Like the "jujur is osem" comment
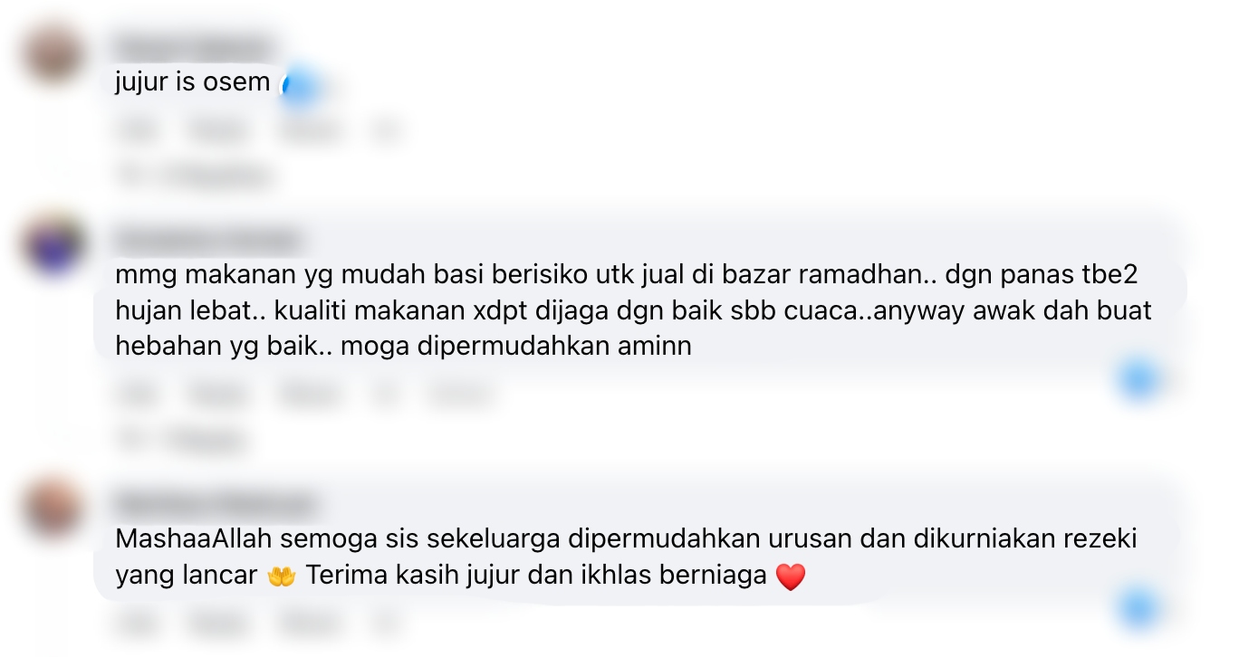This screenshot has width=1239, height=657. [134, 131]
